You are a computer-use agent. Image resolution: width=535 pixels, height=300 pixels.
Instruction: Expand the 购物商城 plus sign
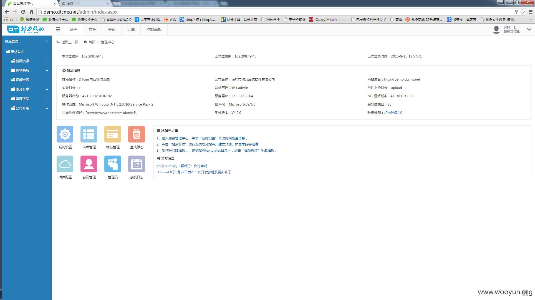(x=47, y=71)
